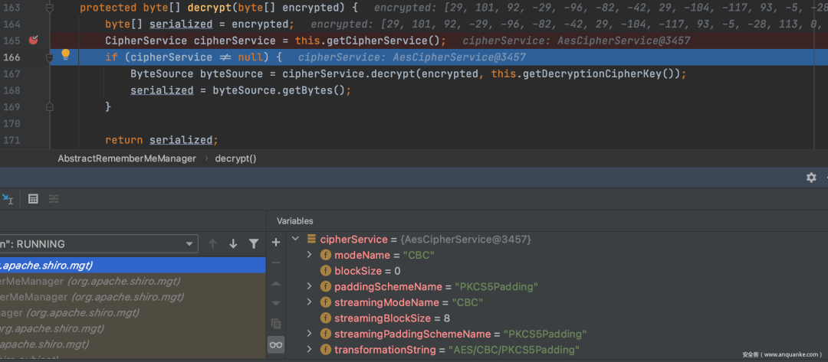
Task: Click field icon beside transformationString
Action: [x=326, y=350]
